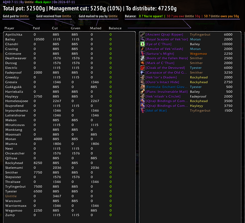Viewport: 245px width, 223px height.
Task: Click the "You're square!" balance legend
Action: click(151, 16)
